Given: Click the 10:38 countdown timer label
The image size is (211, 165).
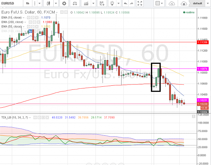Looking at the screenshot, I should pyautogui.click(x=204, y=108).
